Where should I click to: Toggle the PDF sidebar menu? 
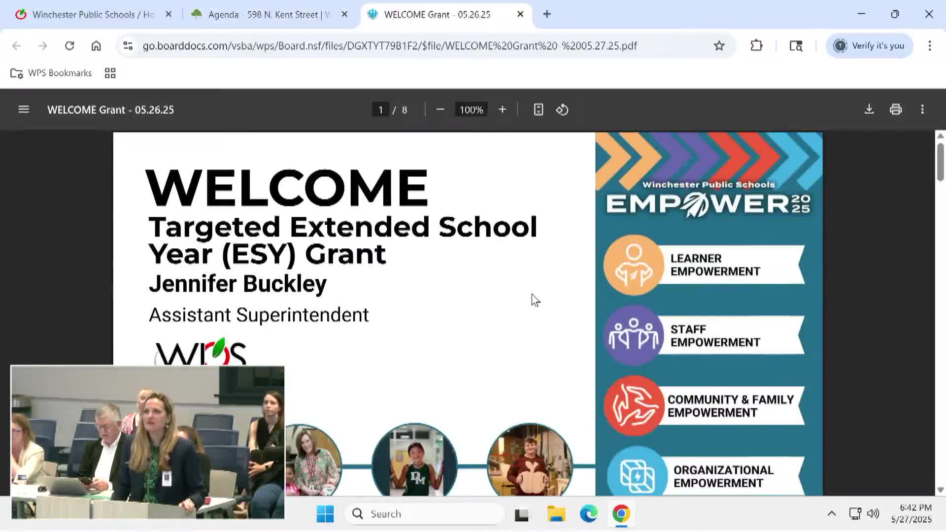(24, 109)
